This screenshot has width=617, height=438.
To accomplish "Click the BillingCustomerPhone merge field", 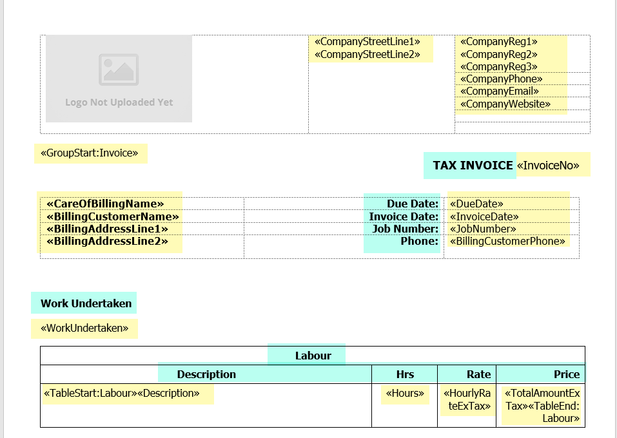I will (x=507, y=242).
